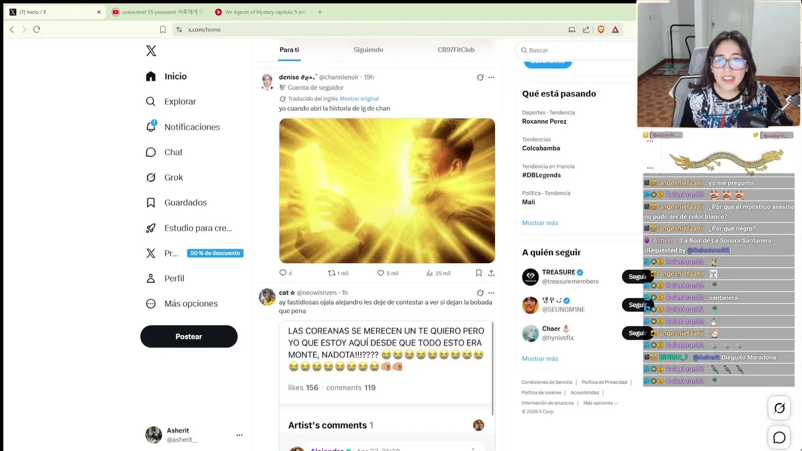Switch to Ver Agents of Mystery tab
Viewport: 802px width, 451px height.
[x=261, y=12]
